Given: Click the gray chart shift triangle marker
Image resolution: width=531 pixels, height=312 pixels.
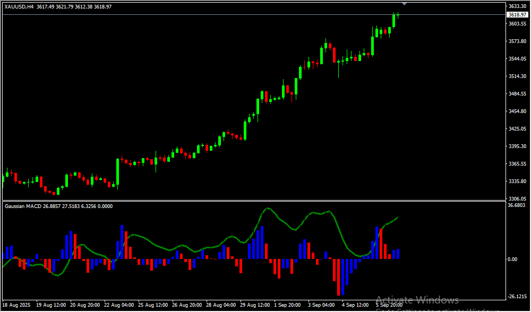Looking at the screenshot, I should pyautogui.click(x=405, y=4).
